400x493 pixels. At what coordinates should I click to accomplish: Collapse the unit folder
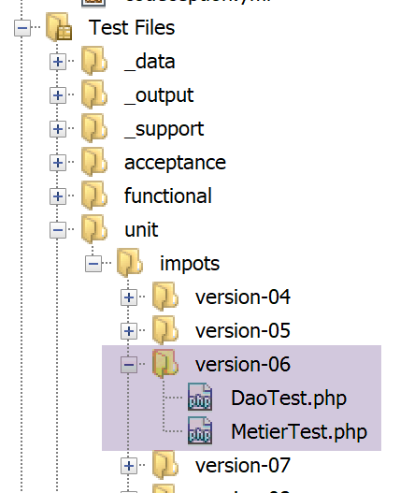click(58, 230)
